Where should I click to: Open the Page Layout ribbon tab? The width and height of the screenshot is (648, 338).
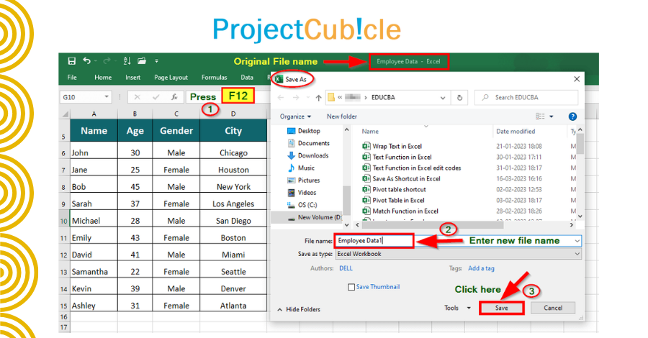(x=171, y=77)
